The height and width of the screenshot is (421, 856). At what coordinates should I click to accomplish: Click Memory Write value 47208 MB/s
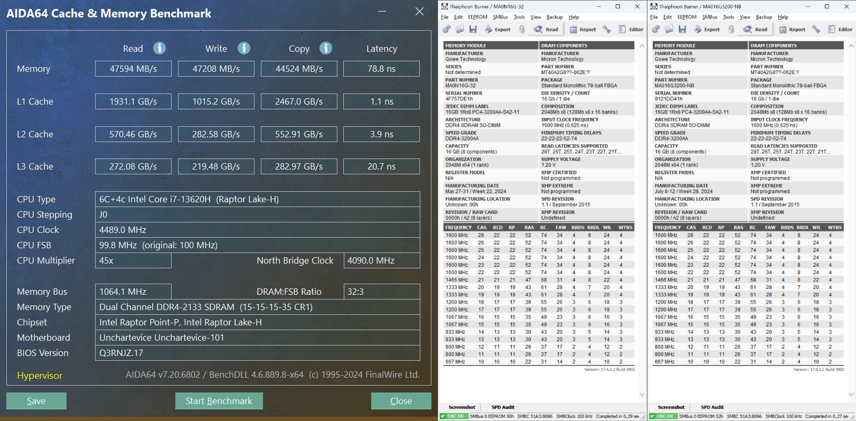(x=216, y=69)
